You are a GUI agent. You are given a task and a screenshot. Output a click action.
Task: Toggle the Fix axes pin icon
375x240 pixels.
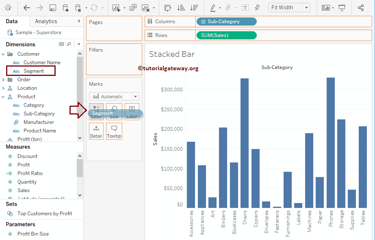(x=257, y=8)
